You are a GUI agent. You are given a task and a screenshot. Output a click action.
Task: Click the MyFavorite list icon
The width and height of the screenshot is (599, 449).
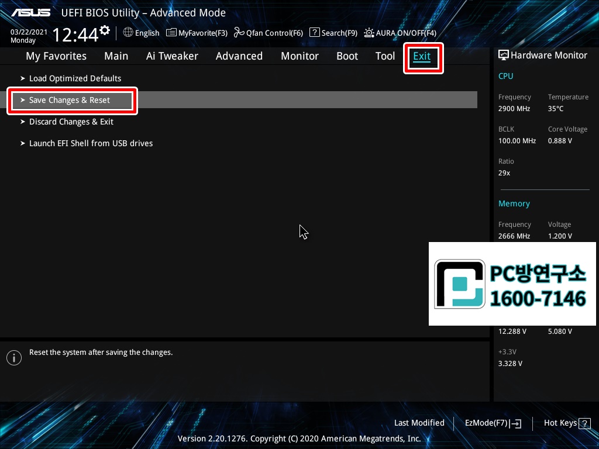[171, 33]
